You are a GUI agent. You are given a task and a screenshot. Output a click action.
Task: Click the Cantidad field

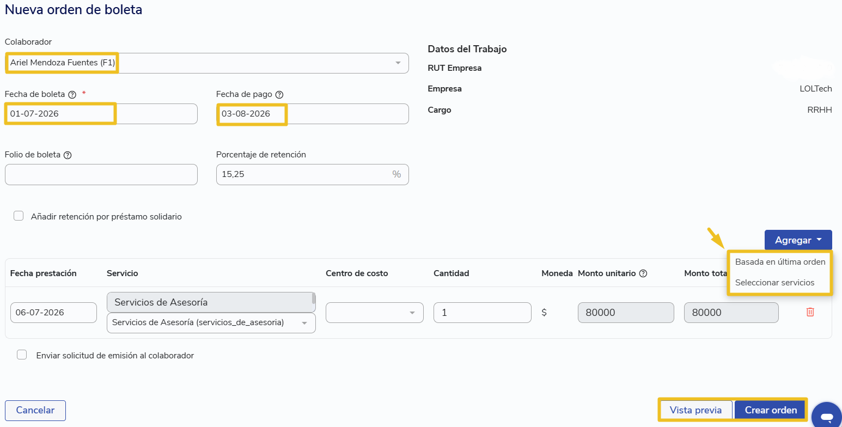pyautogui.click(x=483, y=313)
